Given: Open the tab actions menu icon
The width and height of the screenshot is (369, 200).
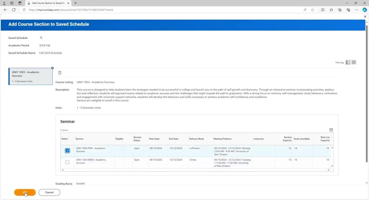Looking at the screenshot, I should 20,3.
